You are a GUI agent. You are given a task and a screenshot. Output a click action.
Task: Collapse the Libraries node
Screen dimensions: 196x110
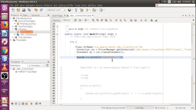tap(13, 29)
